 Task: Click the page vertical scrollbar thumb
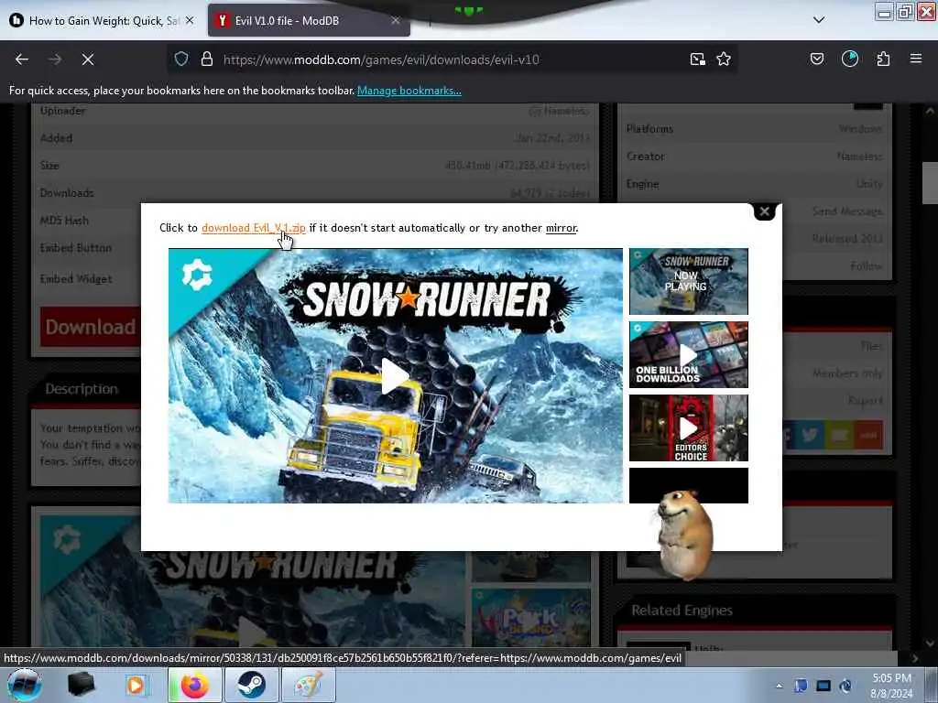coord(930,183)
